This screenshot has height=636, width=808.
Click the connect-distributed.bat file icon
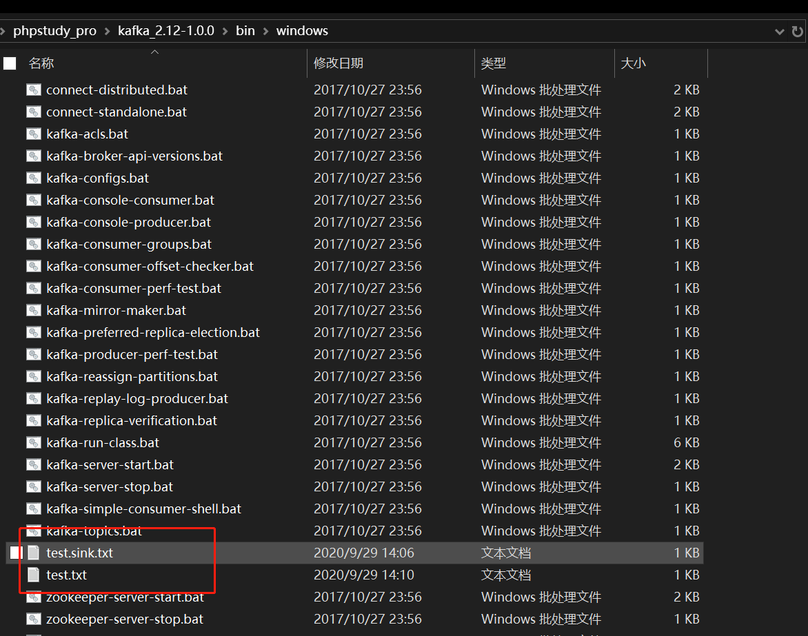point(34,90)
